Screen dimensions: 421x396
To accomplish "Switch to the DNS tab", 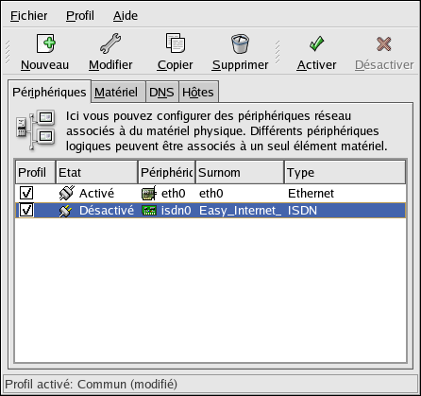I will (x=162, y=92).
